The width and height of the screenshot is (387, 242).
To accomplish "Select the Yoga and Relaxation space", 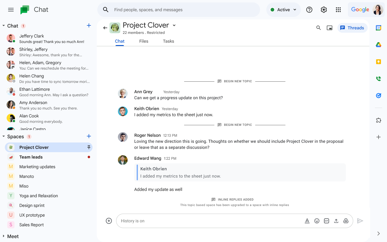I will point(48,196).
